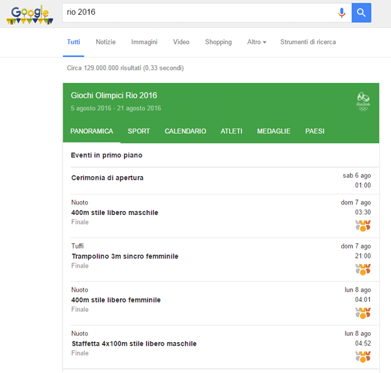
Task: Click medals icon for 400m stile libero femminile
Action: (363, 313)
